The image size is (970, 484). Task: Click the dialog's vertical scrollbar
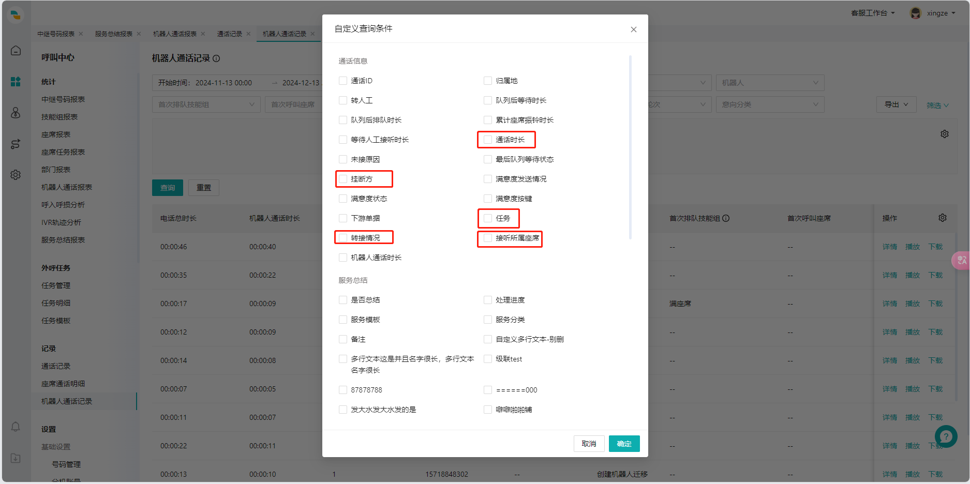630,147
